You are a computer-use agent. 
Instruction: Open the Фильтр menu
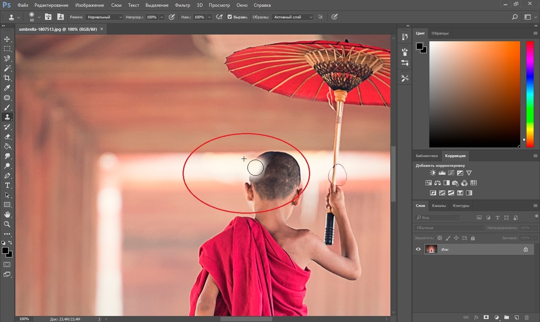[183, 5]
